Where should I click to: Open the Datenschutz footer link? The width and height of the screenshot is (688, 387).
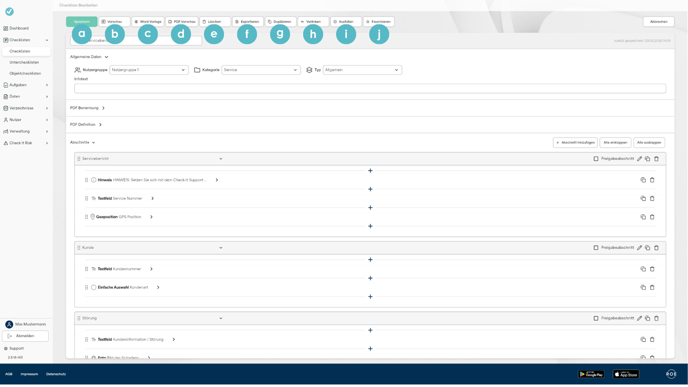(56, 374)
